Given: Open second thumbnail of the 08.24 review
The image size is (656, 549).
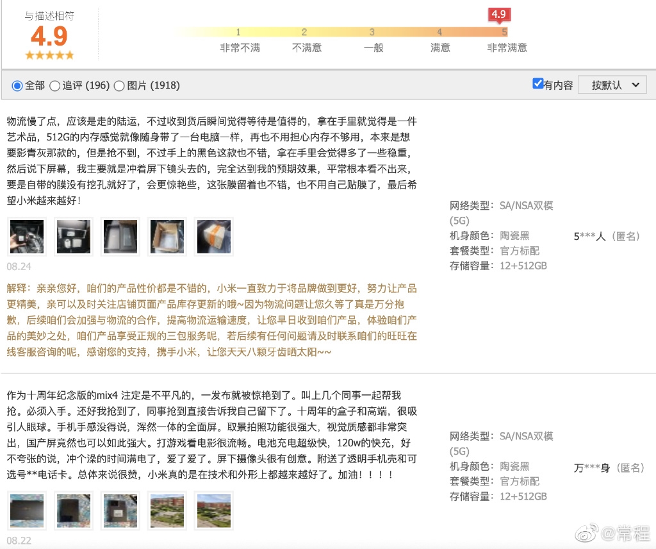Looking at the screenshot, I should click(74, 237).
